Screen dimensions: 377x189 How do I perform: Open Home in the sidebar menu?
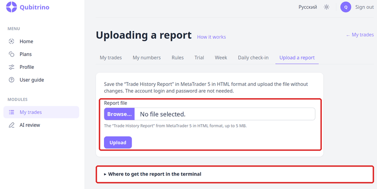click(41, 41)
